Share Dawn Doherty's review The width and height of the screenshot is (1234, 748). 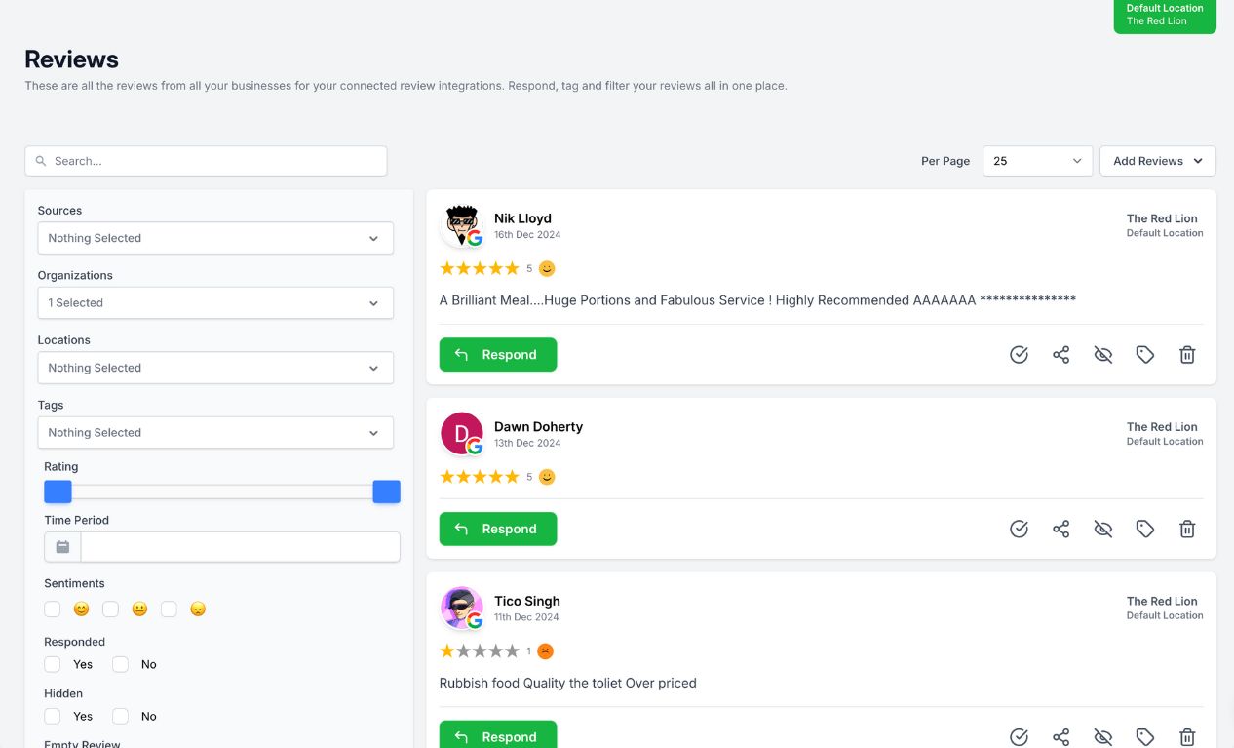pyautogui.click(x=1060, y=528)
